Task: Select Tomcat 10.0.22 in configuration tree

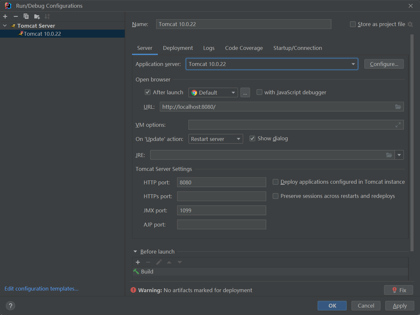Action: pyautogui.click(x=62, y=34)
